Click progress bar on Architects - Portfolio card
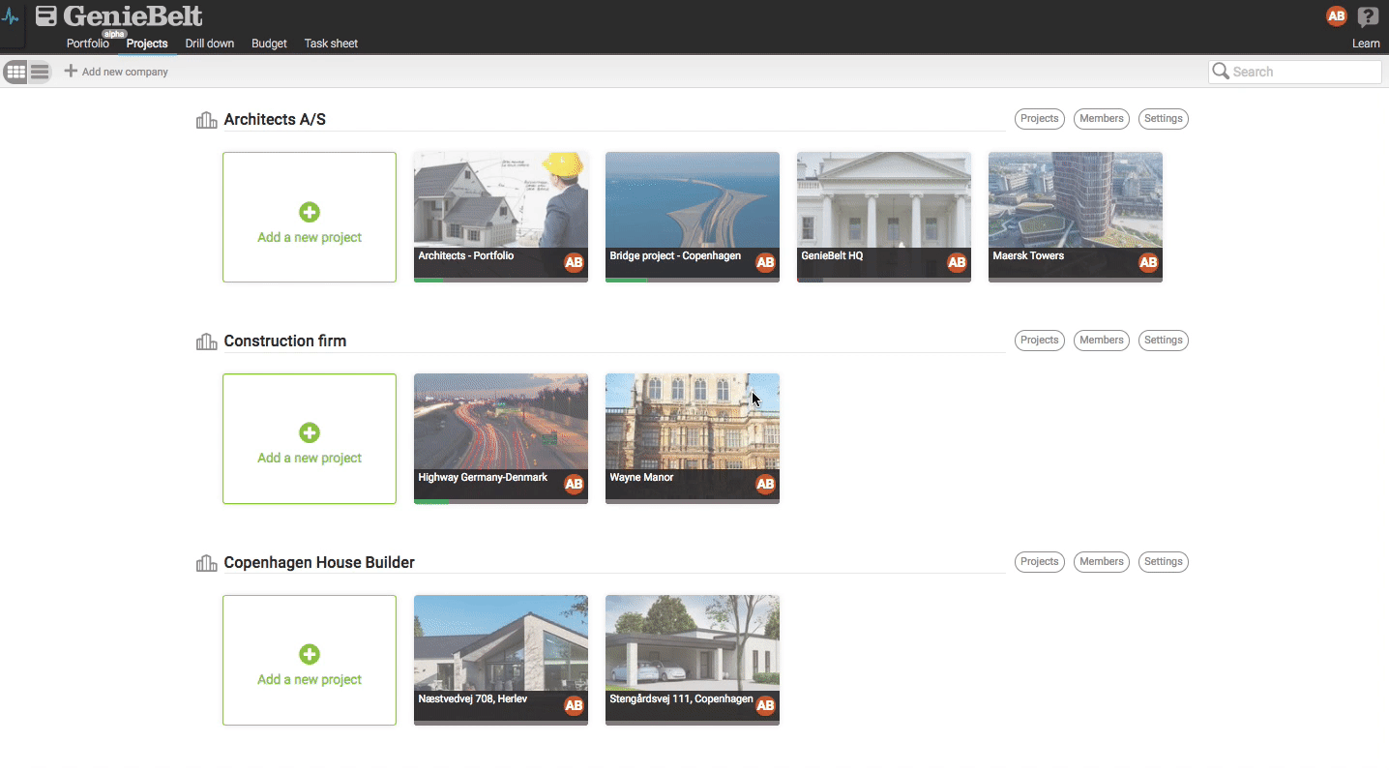1389x772 pixels. click(501, 281)
